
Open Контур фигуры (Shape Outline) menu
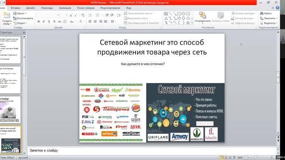click(243, 18)
